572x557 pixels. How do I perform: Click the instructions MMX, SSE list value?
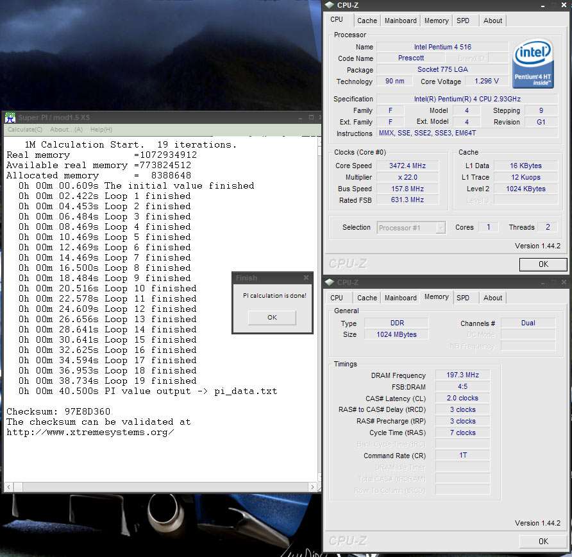click(x=467, y=133)
